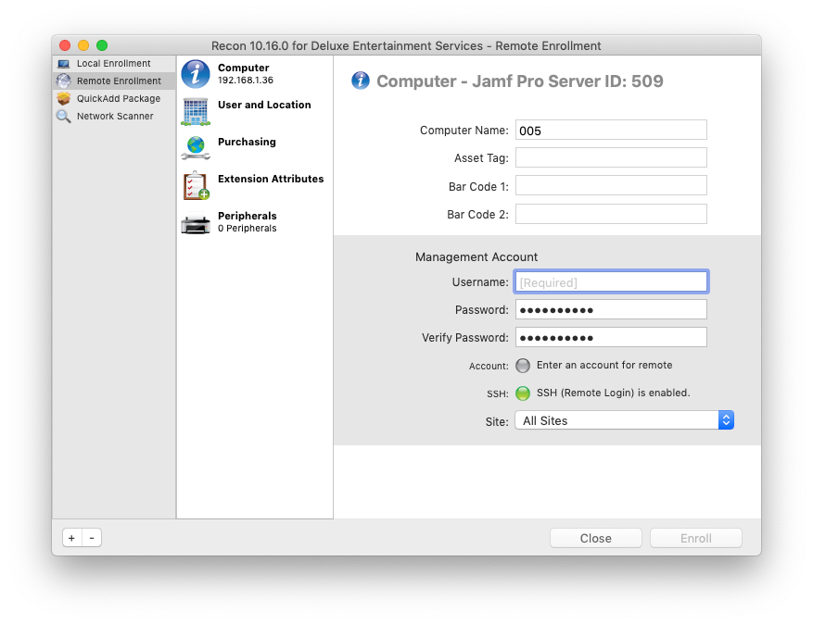Open Local Enrollment section
The image size is (813, 624).
point(113,64)
